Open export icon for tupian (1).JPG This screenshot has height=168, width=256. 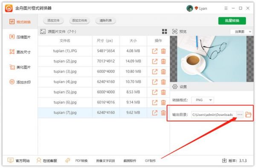click(x=154, y=51)
